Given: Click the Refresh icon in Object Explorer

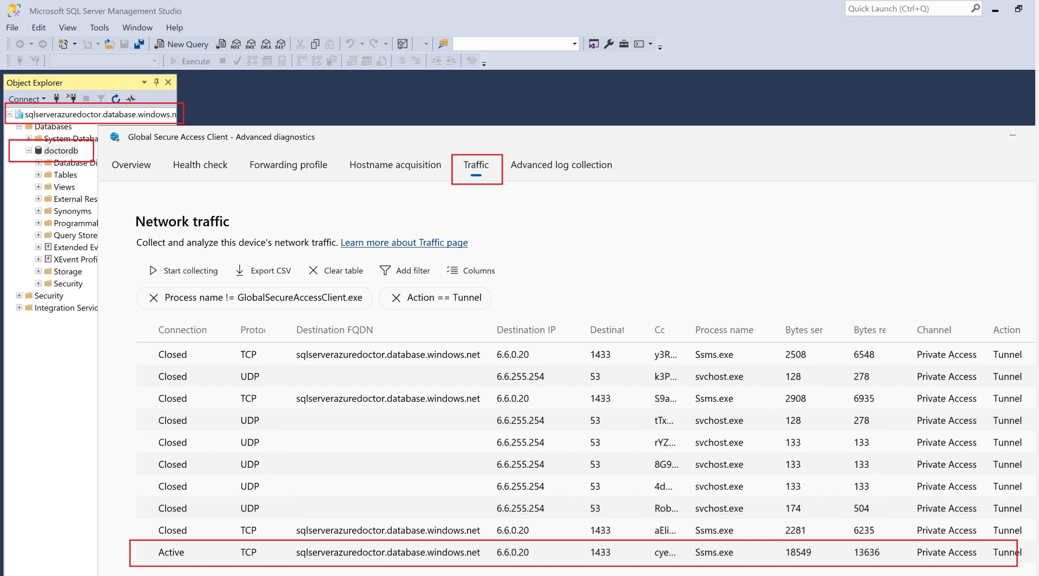Looking at the screenshot, I should pos(116,99).
